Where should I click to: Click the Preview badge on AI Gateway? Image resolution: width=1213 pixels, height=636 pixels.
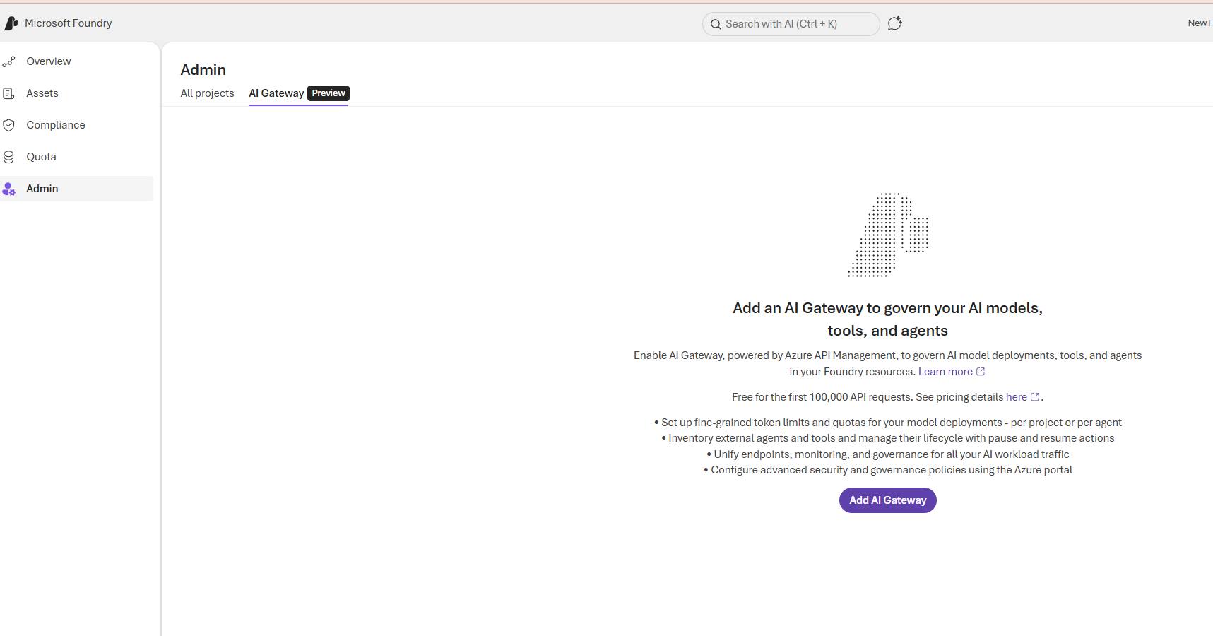(x=329, y=93)
